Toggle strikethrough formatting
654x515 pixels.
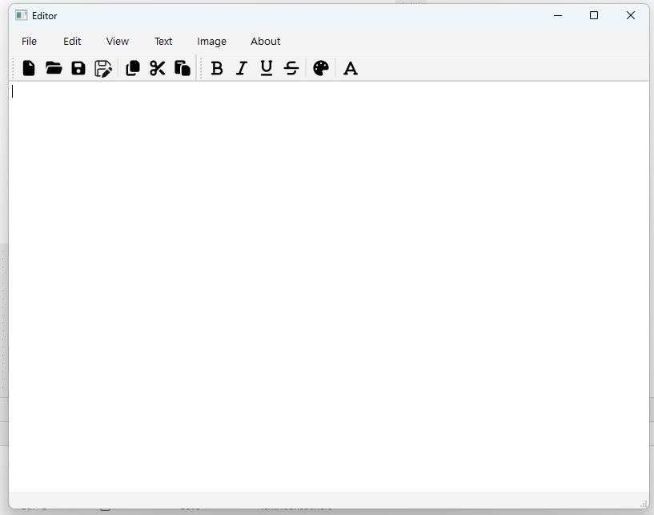coord(291,69)
